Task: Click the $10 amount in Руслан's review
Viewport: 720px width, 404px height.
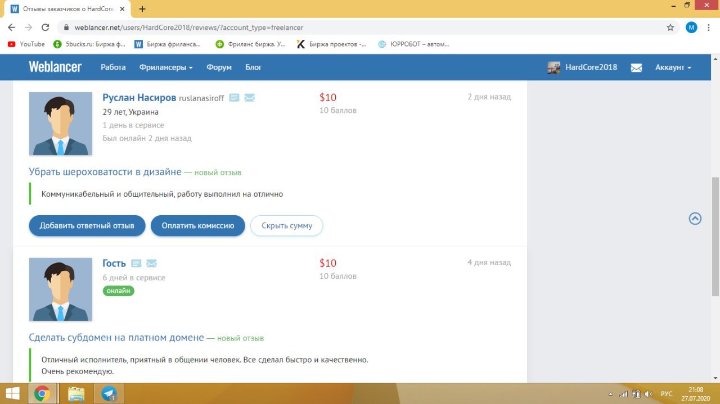Action: coord(328,97)
